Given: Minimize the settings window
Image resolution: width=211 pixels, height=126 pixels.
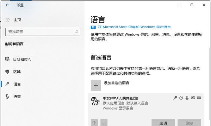Looking at the screenshot, I should point(180,5).
